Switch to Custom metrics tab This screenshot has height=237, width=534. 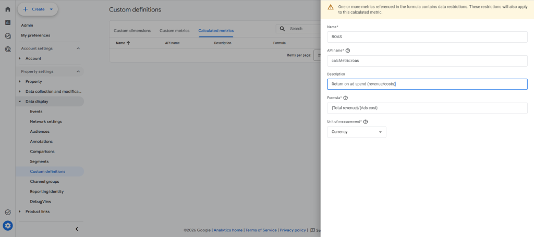174,31
